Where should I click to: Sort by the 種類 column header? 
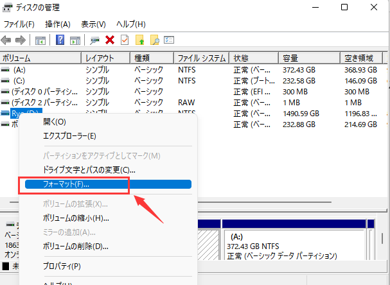(x=152, y=58)
